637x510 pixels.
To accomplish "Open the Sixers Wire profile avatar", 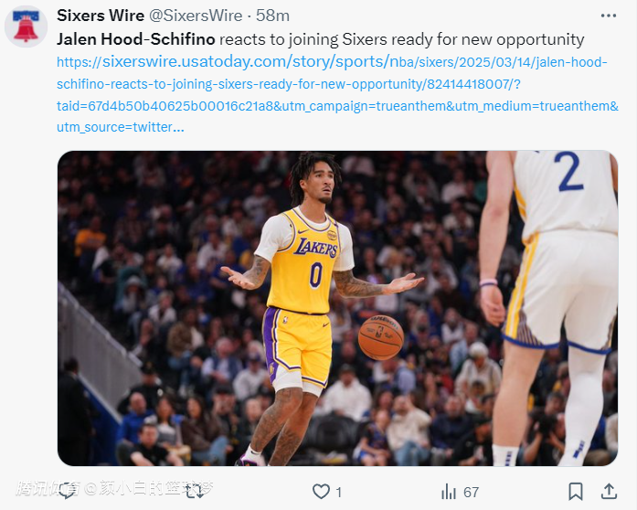I will [26, 27].
